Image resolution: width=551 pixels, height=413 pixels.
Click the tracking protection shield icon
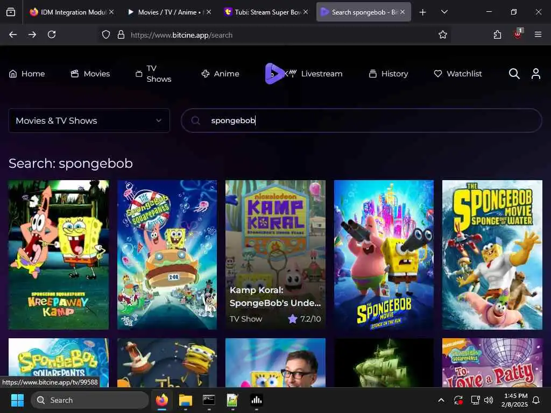click(106, 34)
